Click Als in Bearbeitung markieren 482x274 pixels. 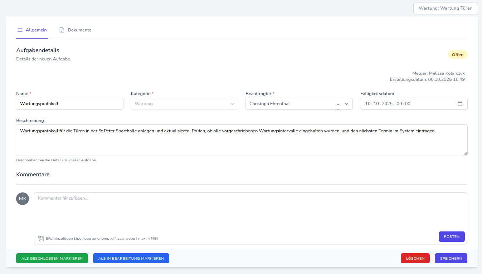131,258
